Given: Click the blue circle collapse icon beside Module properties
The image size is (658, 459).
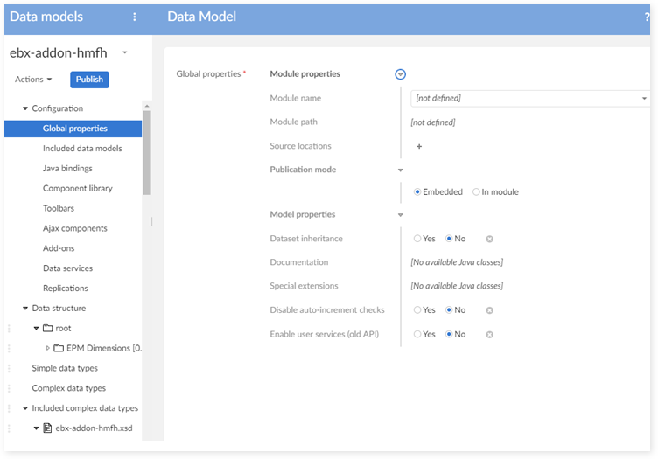Looking at the screenshot, I should tap(400, 74).
